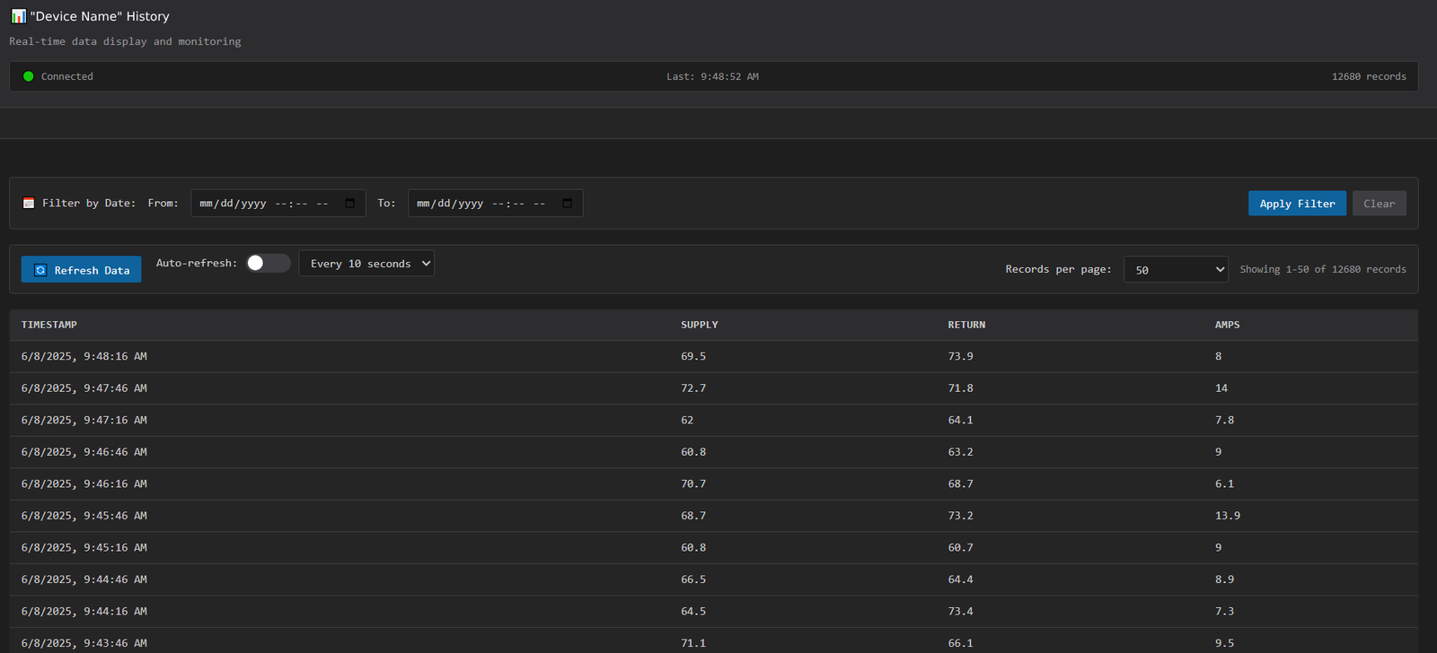Screen dimensions: 1437x653
Task: Click return value 73.9
Action: coord(961,356)
